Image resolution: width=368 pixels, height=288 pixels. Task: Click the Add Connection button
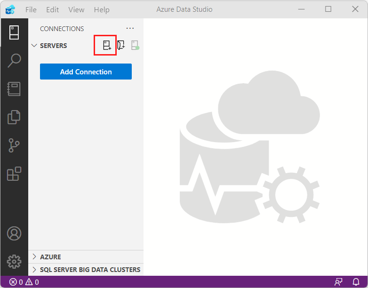86,72
